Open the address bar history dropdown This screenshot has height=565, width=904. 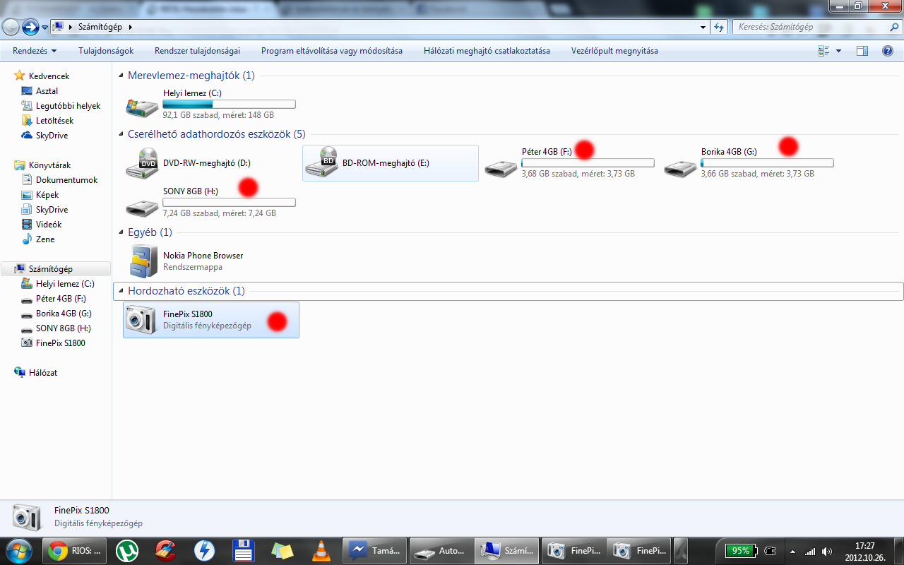703,27
